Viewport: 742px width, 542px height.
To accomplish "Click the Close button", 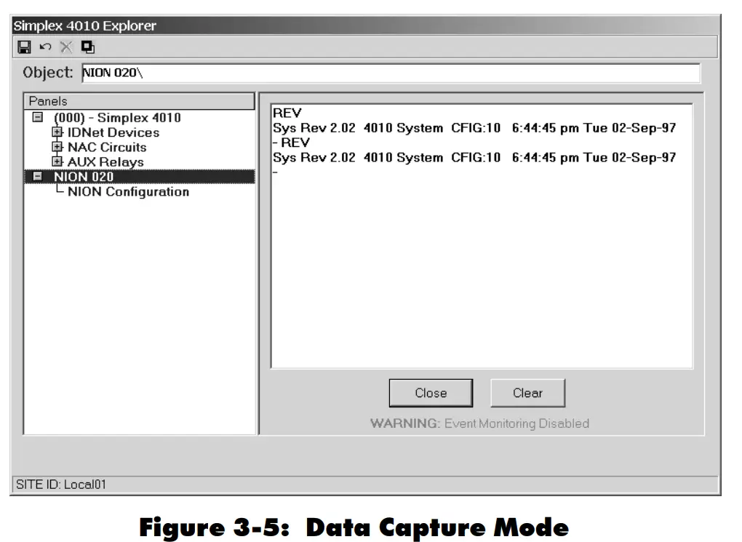I will click(x=431, y=393).
